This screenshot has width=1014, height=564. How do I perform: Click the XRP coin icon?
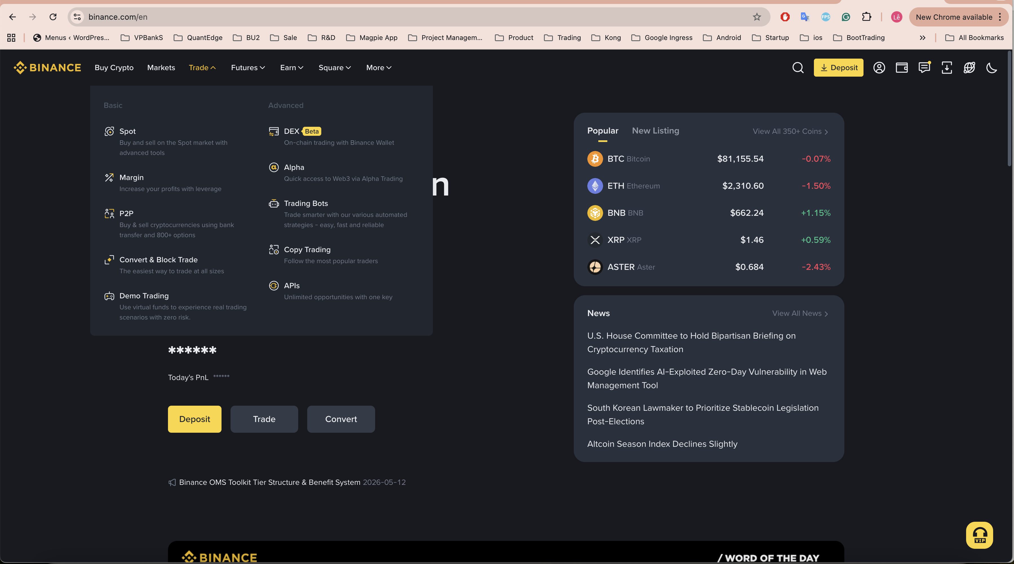(x=595, y=240)
